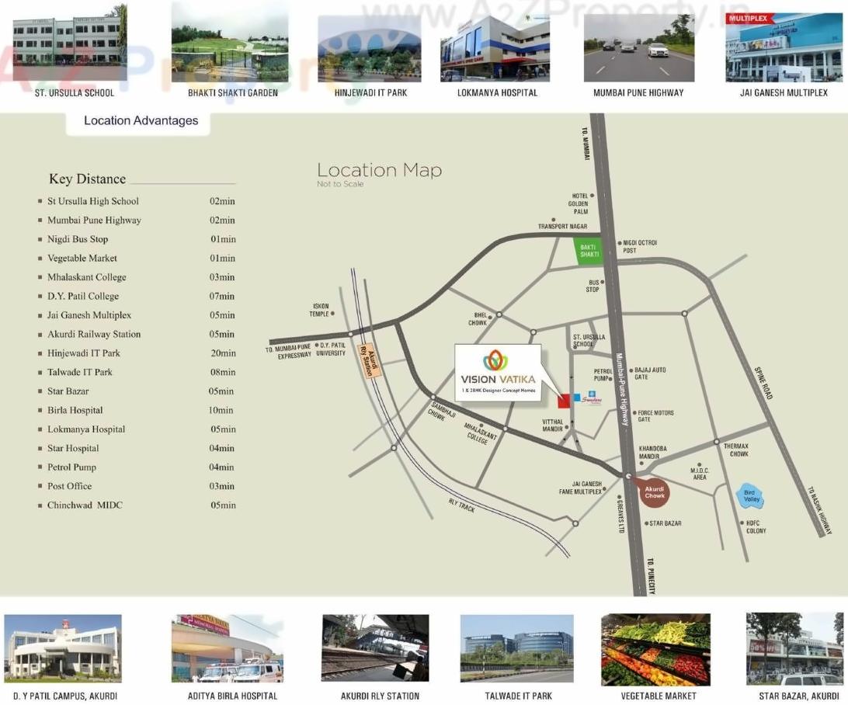The width and height of the screenshot is (848, 705).
Task: Open the D.Y Patil Campus Akurdi photo
Action: [63, 650]
